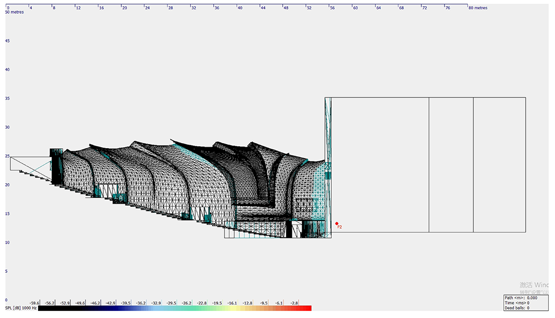Image resolution: width=555 pixels, height=318 pixels.
Task: Select the red P2 source marker
Action: (x=337, y=223)
